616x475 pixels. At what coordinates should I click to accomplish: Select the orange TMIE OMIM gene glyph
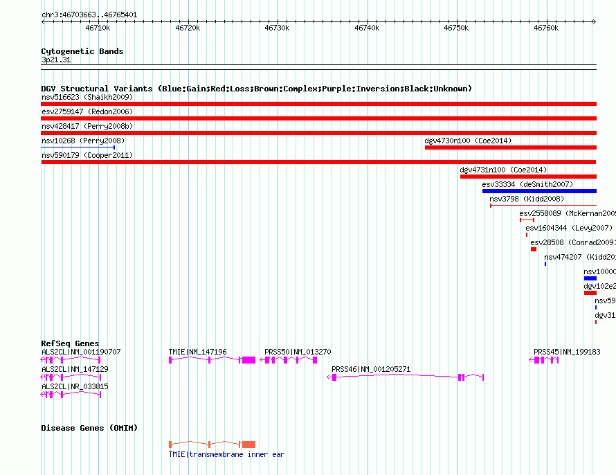212,445
